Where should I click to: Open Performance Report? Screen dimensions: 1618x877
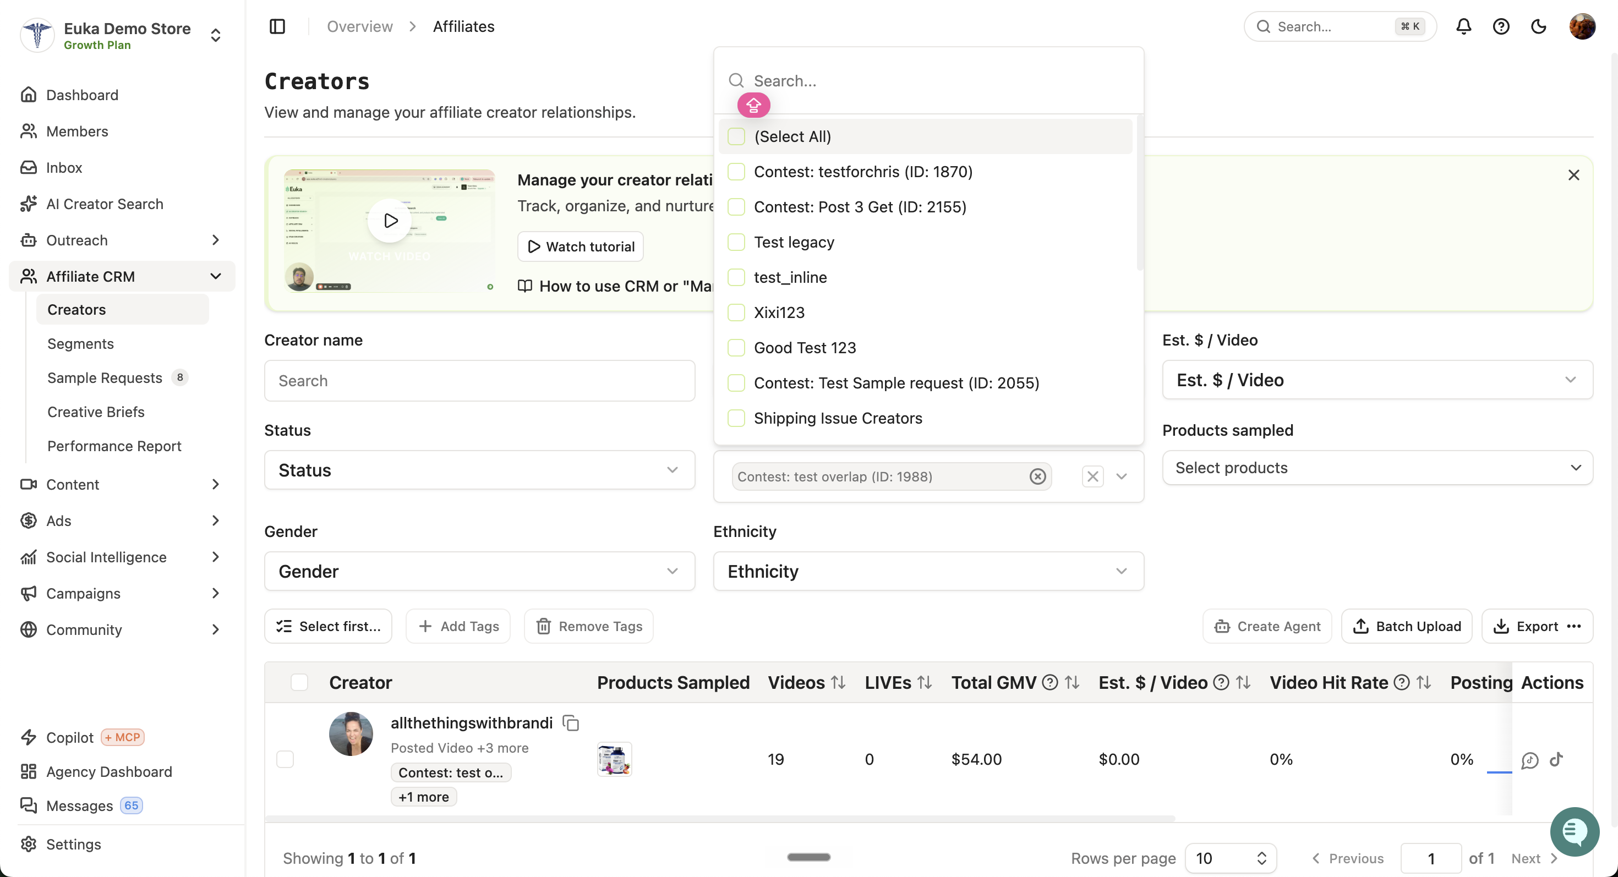point(114,446)
